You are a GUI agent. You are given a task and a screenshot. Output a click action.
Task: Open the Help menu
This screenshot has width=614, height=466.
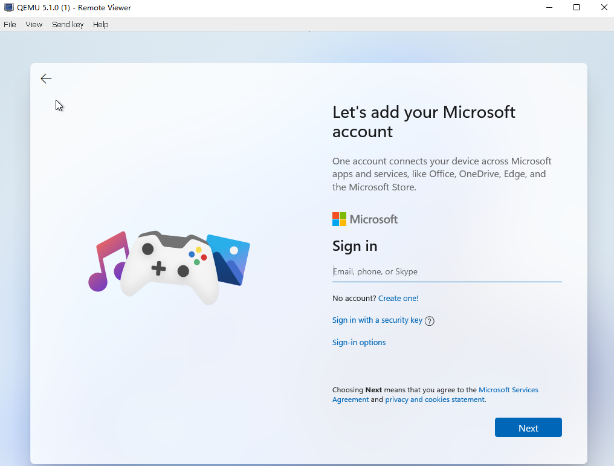click(101, 25)
